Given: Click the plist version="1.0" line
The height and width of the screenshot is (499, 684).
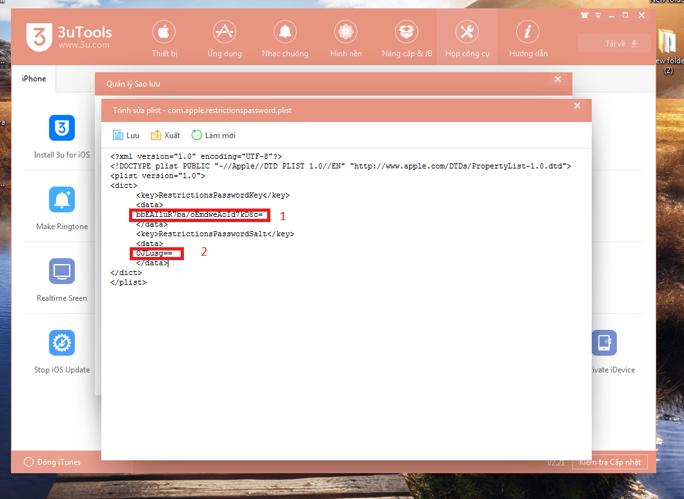Looking at the screenshot, I should (x=158, y=176).
